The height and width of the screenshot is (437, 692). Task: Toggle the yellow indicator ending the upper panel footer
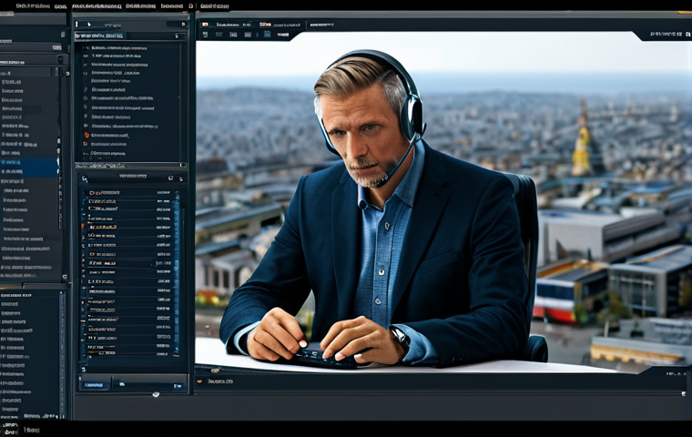coord(183,166)
